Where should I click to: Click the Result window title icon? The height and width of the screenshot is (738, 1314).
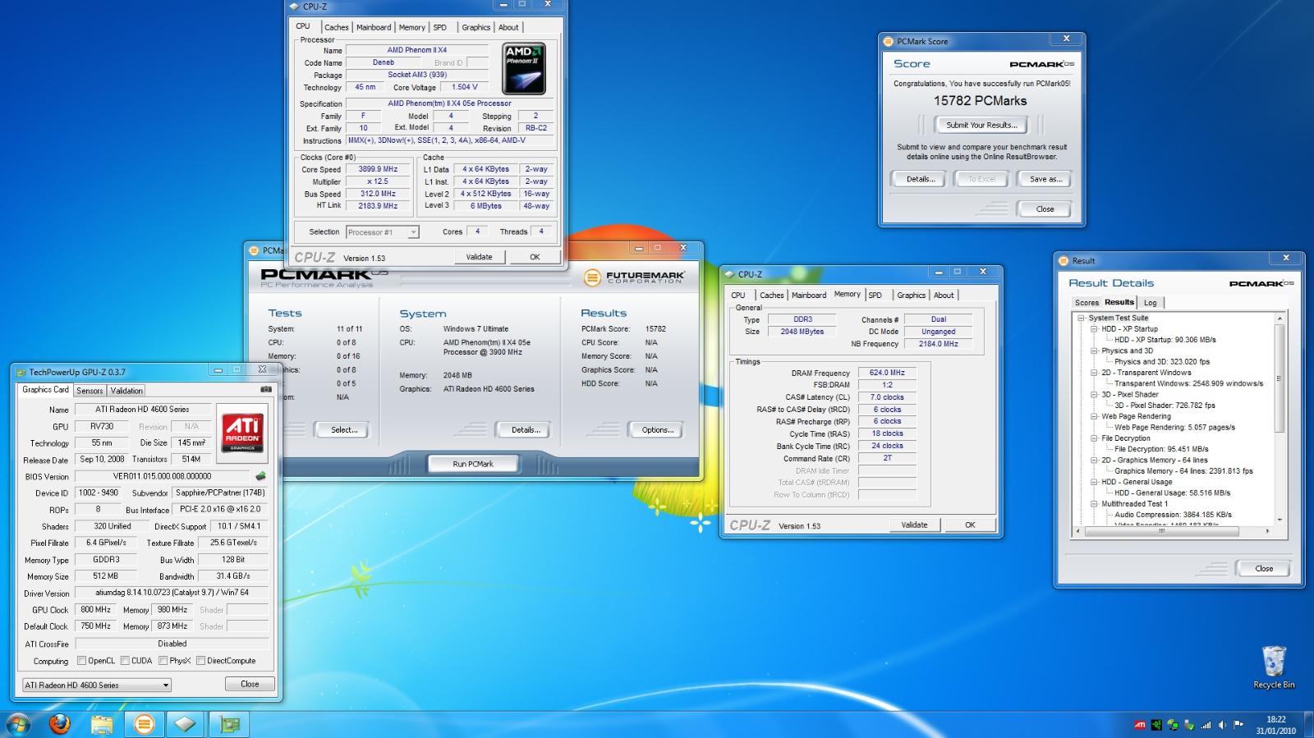(1064, 260)
